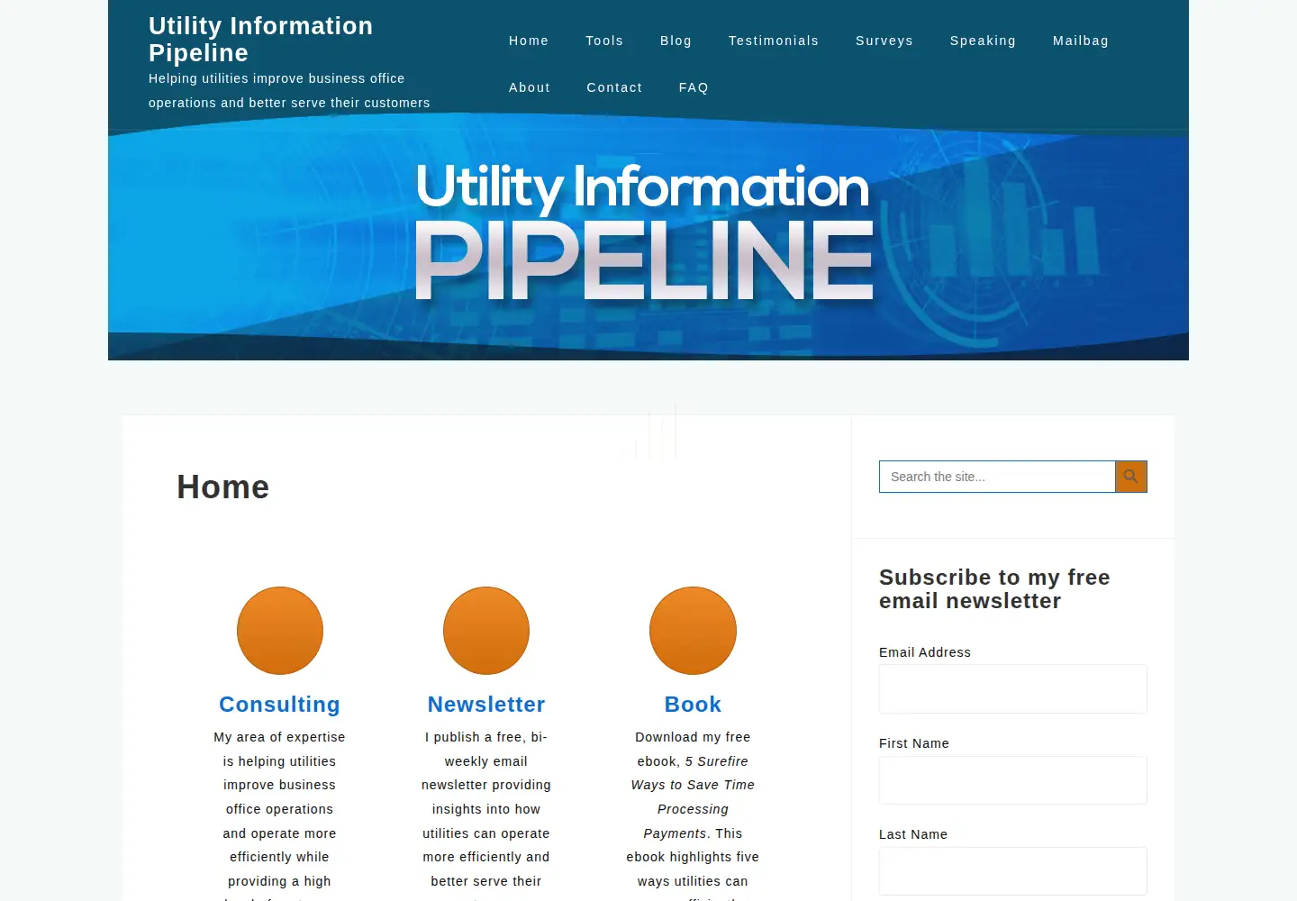Click the orange circle above Book

tap(693, 631)
